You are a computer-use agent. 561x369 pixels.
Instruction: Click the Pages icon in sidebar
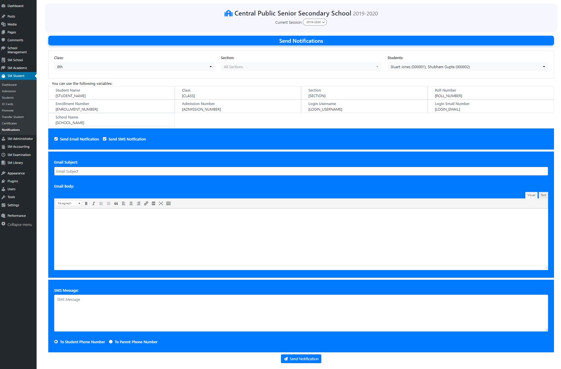coord(4,32)
